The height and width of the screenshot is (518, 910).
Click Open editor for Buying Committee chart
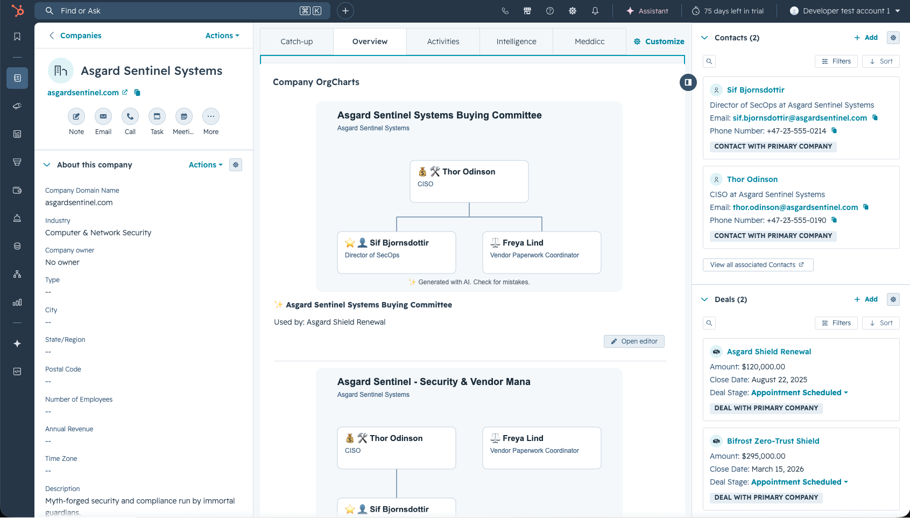pyautogui.click(x=634, y=341)
